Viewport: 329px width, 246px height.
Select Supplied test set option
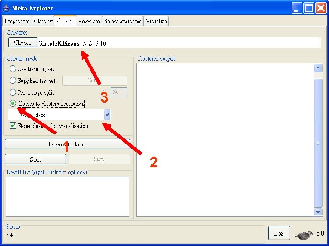pos(13,80)
